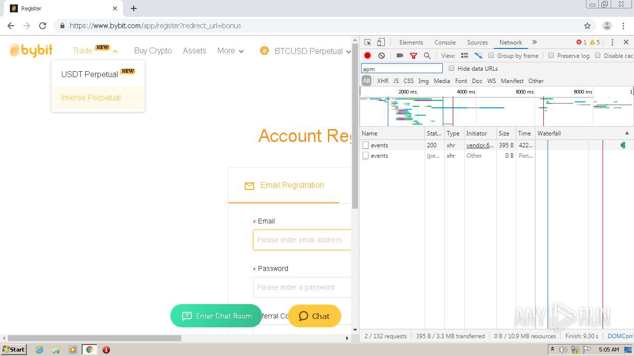Screen dimensions: 634x356
Task: Tick checkbox of the 200-status events request
Action: point(366,145)
